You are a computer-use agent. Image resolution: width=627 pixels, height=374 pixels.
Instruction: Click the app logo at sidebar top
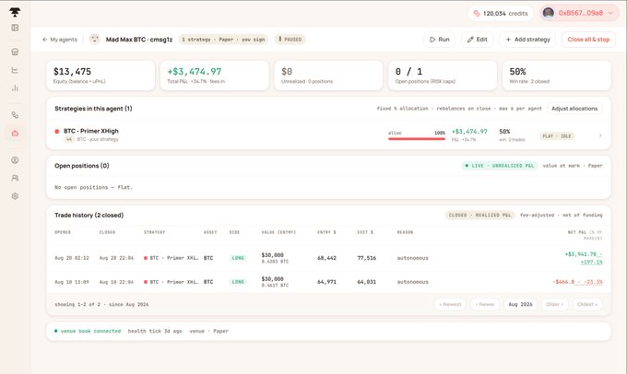tap(15, 12)
